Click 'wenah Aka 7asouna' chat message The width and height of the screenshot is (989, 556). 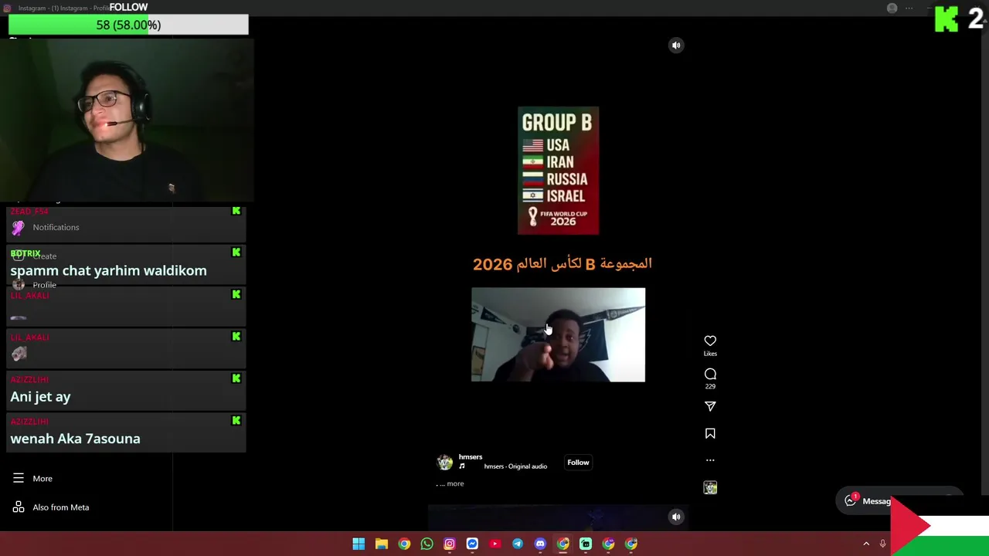(x=75, y=439)
